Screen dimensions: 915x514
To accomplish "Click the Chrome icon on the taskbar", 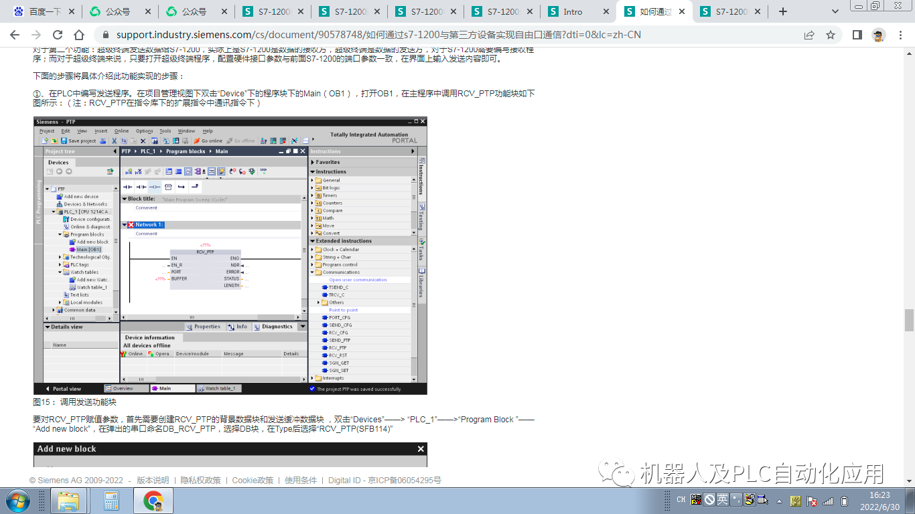I will point(153,501).
